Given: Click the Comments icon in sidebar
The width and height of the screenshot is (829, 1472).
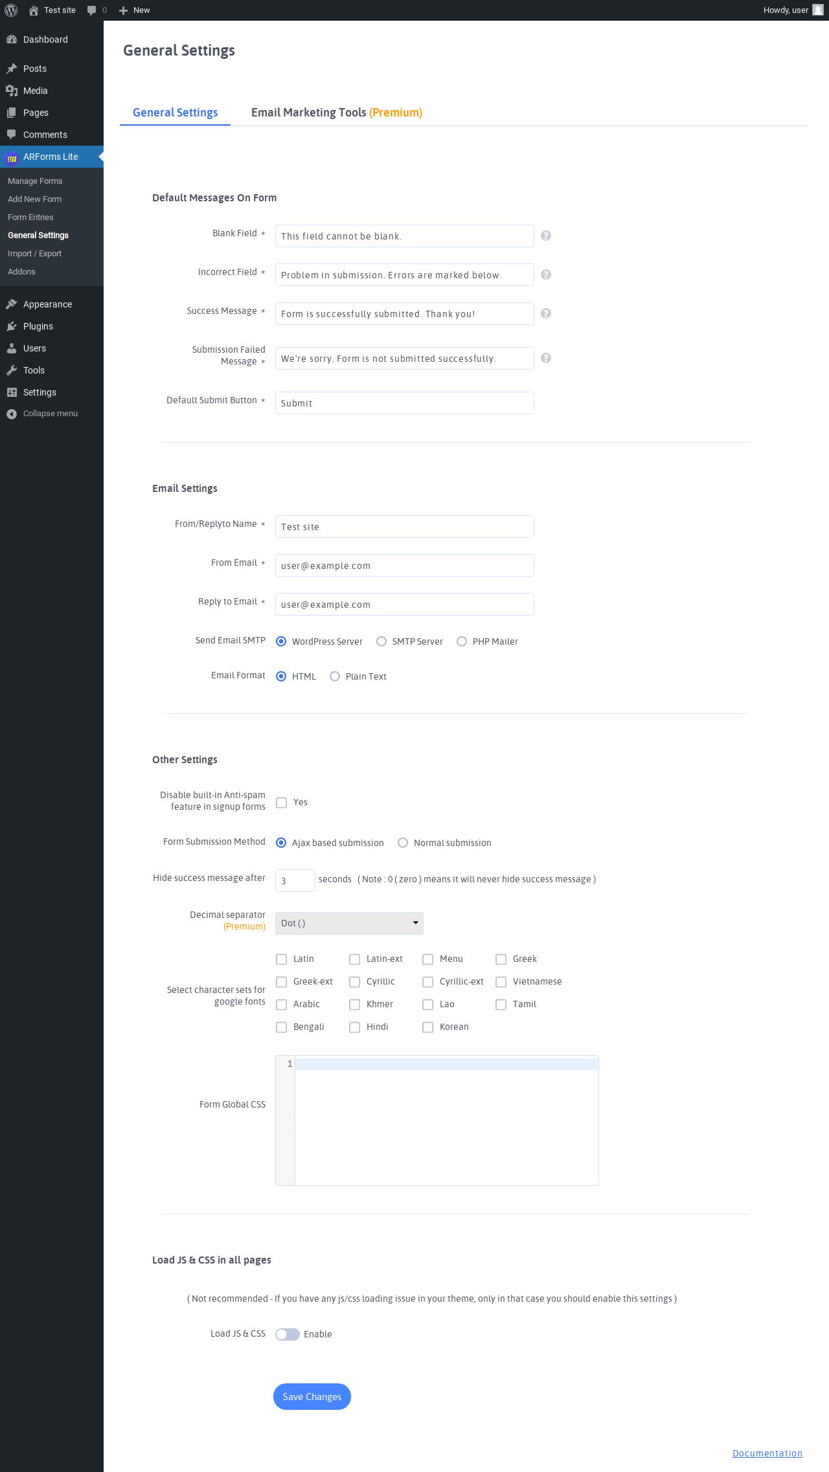Looking at the screenshot, I should pos(12,135).
